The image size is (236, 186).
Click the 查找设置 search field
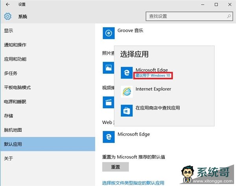coord(189,16)
